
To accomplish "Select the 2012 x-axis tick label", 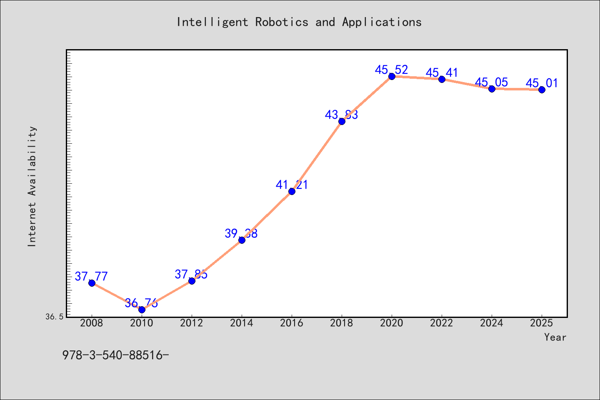I will pyautogui.click(x=192, y=323).
